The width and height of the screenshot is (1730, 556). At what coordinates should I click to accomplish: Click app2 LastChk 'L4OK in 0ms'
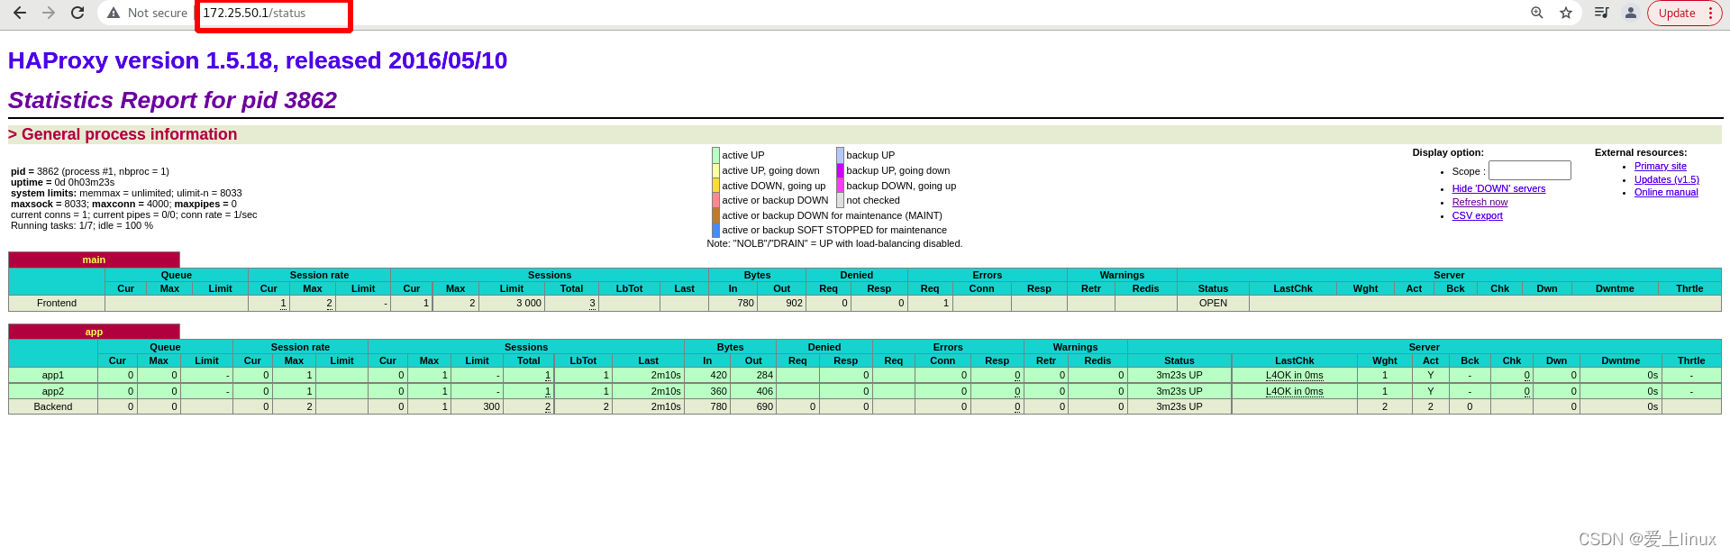(x=1294, y=391)
